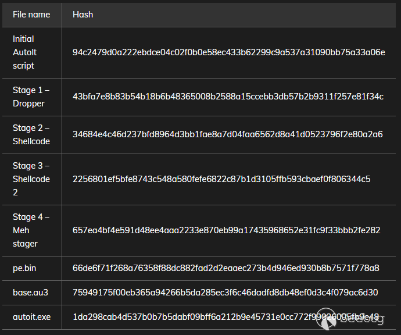Click the hash starting with 94c2479d

pyautogui.click(x=228, y=52)
